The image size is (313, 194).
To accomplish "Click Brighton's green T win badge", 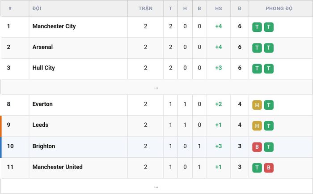I will pos(269,147).
